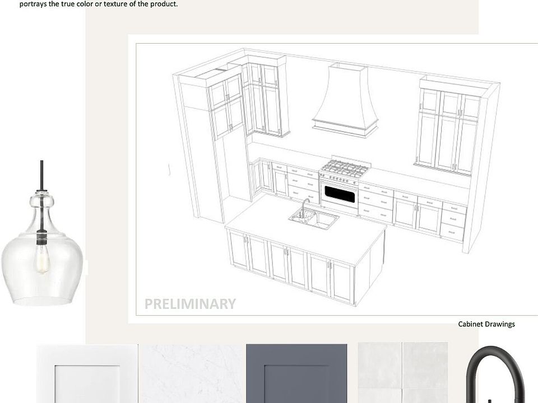Click the matte black faucet image
The image size is (538, 403).
[x=496, y=375]
